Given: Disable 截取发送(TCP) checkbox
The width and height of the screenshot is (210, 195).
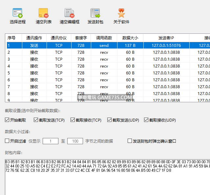Looking at the screenshot, I should (x=36, y=120).
